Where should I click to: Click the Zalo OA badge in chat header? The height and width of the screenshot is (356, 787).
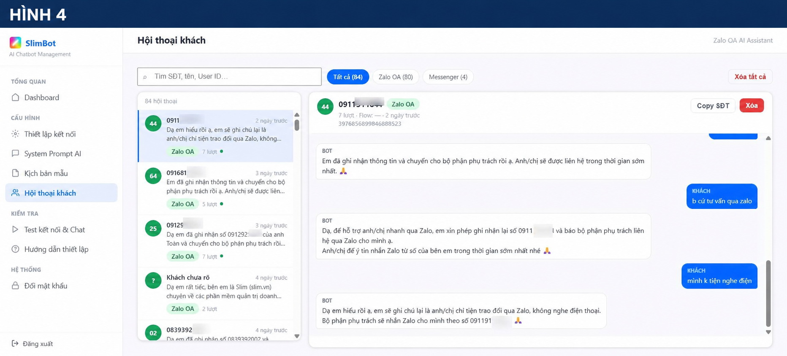(x=403, y=104)
